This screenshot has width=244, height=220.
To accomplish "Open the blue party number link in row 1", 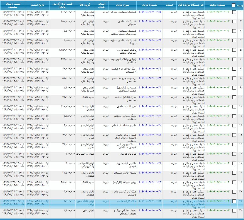I will pos(150,12).
